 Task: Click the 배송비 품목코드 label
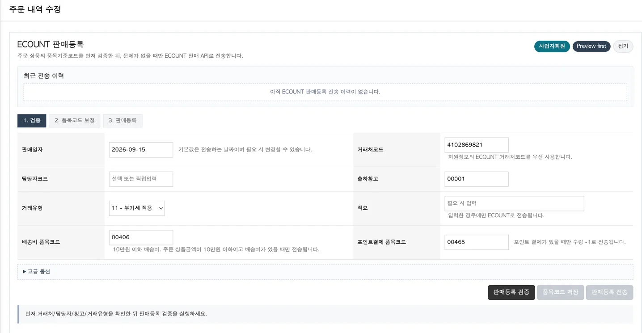tap(41, 242)
